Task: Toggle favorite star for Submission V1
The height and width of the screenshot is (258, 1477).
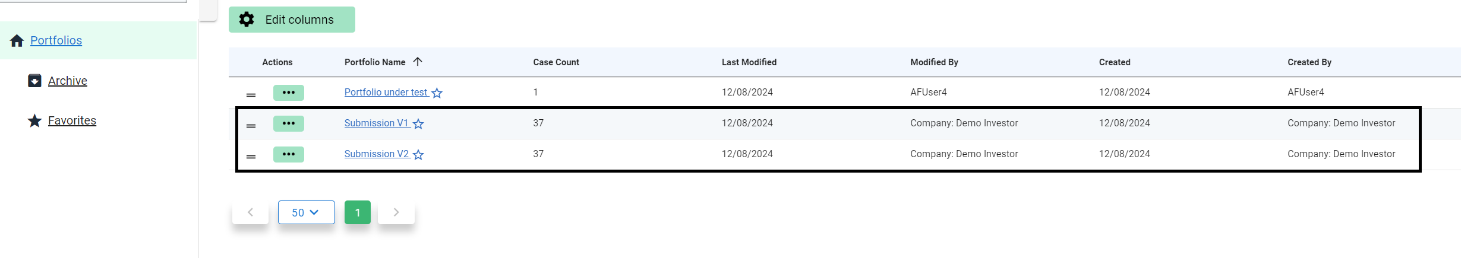Action: pyautogui.click(x=418, y=124)
